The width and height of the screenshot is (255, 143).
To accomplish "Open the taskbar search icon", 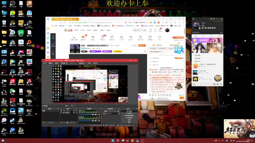I will click(x=118, y=140).
